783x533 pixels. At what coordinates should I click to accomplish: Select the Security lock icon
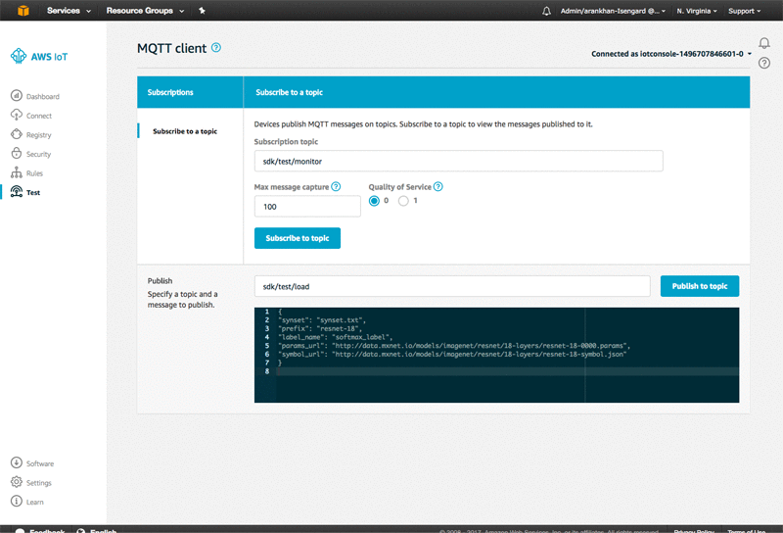(x=17, y=153)
